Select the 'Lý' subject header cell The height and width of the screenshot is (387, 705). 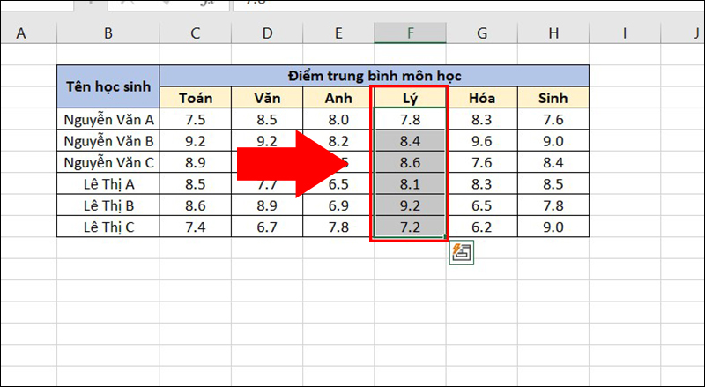click(x=410, y=97)
